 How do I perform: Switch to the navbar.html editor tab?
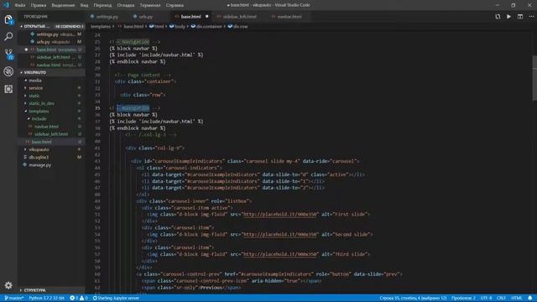[x=289, y=17]
